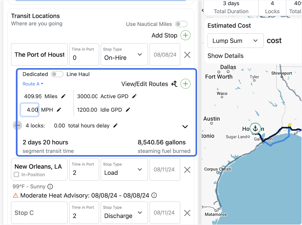Toggle Dedicated / Line Haul switch
This screenshot has width=302, height=225.
pos(57,74)
